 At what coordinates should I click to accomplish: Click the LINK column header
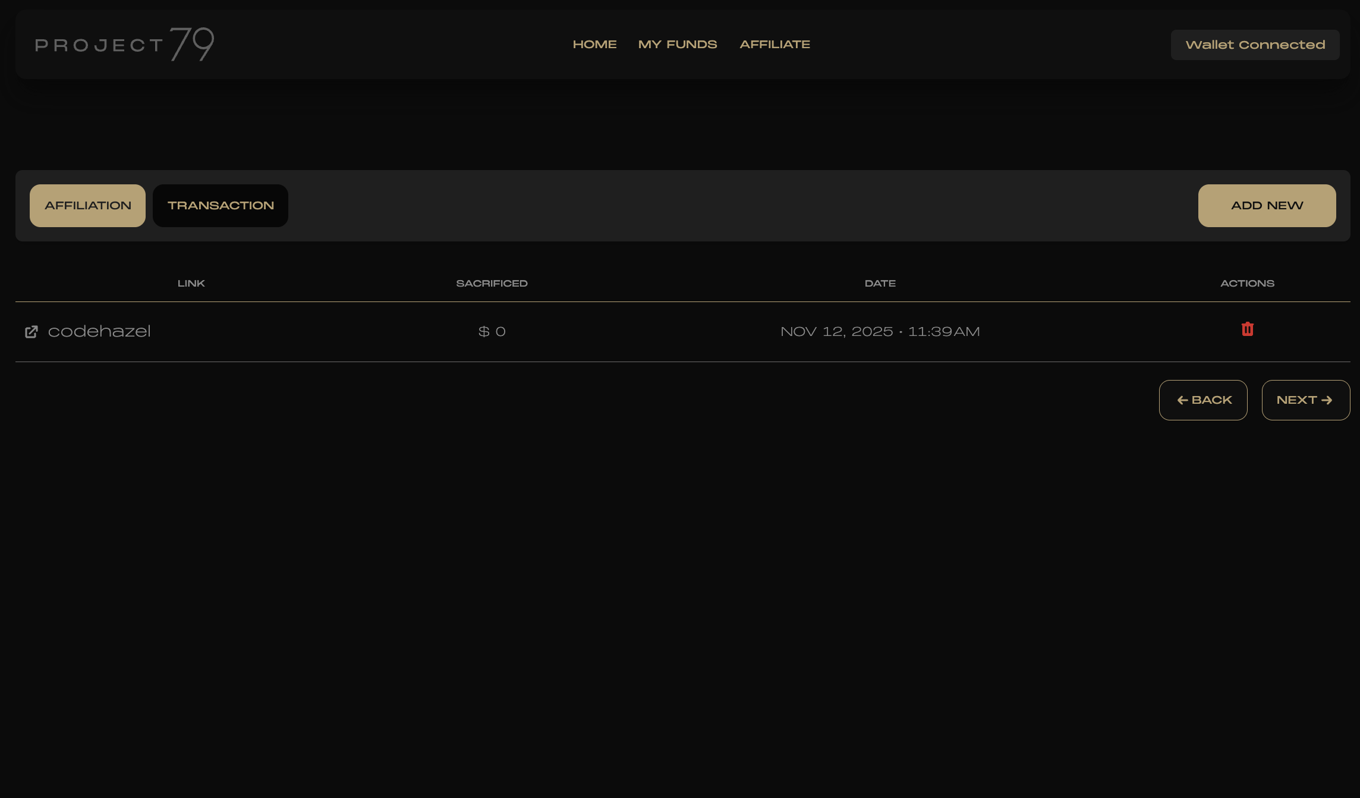(x=191, y=283)
